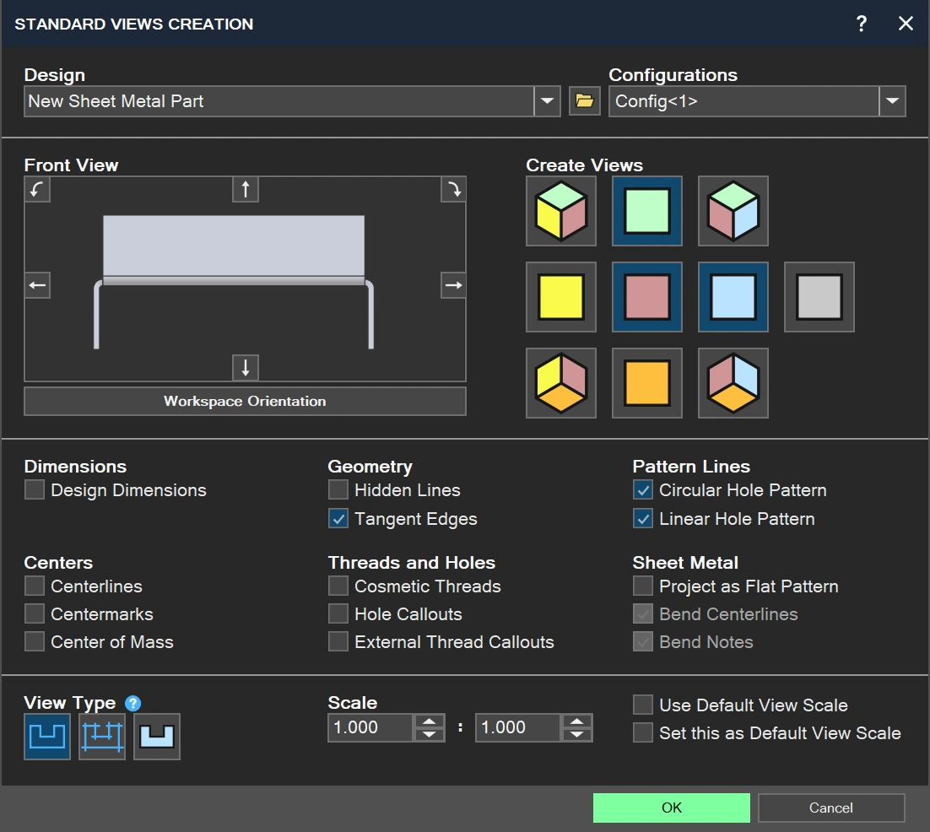Screen dimensions: 930x832
Task: Select the yellow left view icon
Action: [x=561, y=297]
